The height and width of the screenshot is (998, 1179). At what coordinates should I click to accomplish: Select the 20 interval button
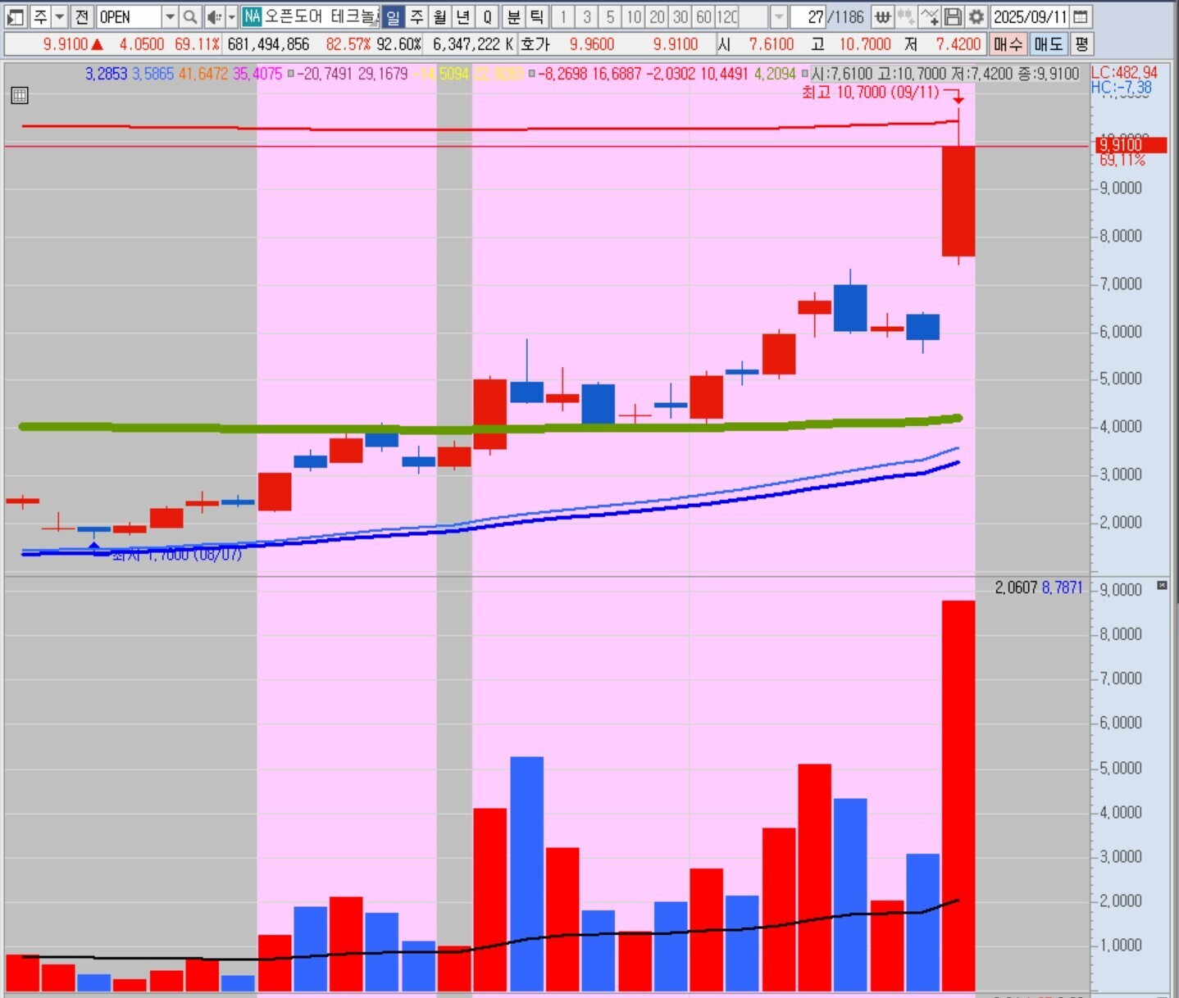tap(657, 16)
